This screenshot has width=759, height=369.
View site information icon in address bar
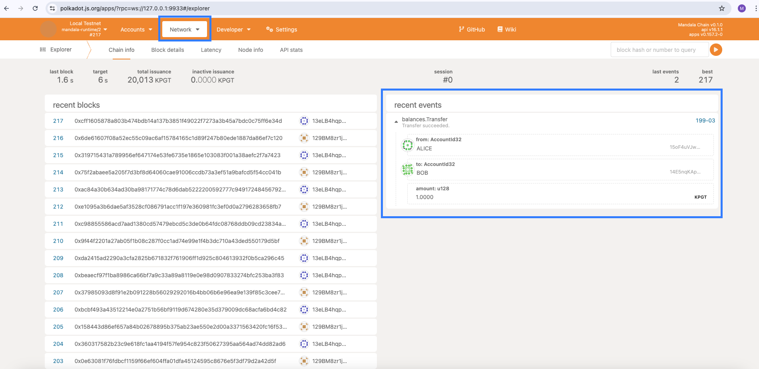pyautogui.click(x=52, y=8)
